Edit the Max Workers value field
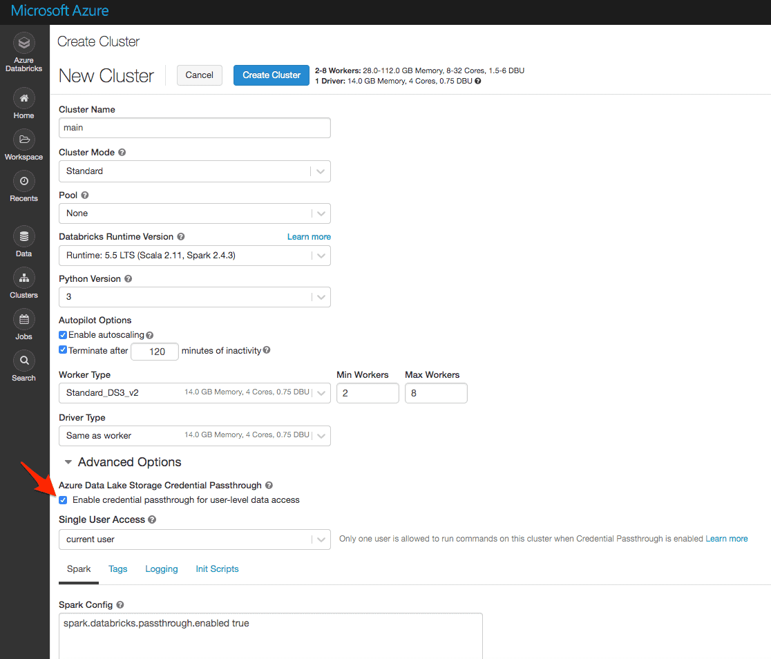Screen dimensions: 771x659 coord(436,392)
